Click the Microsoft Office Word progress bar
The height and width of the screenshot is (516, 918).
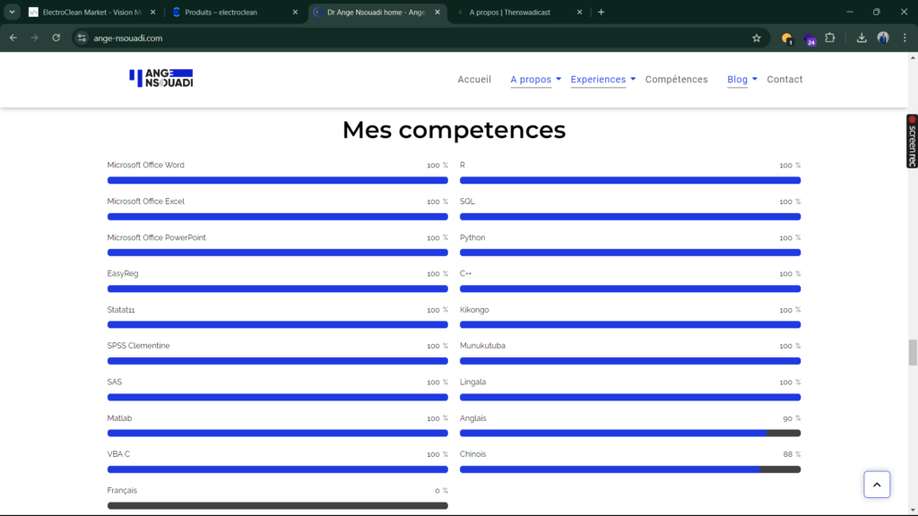(x=278, y=180)
